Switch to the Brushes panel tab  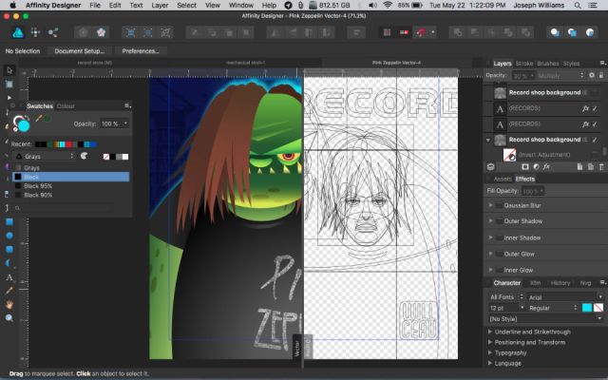coord(547,64)
